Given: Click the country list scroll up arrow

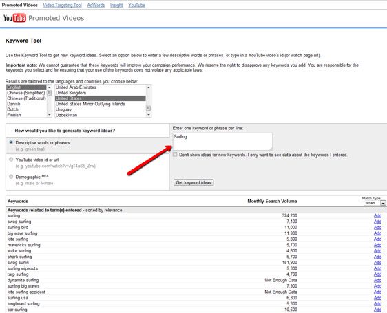Looking at the screenshot, I should point(148,87).
